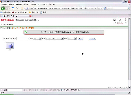The width and height of the screenshot is (131, 95).
Task: Click the URL address field
Action: click(63, 8)
